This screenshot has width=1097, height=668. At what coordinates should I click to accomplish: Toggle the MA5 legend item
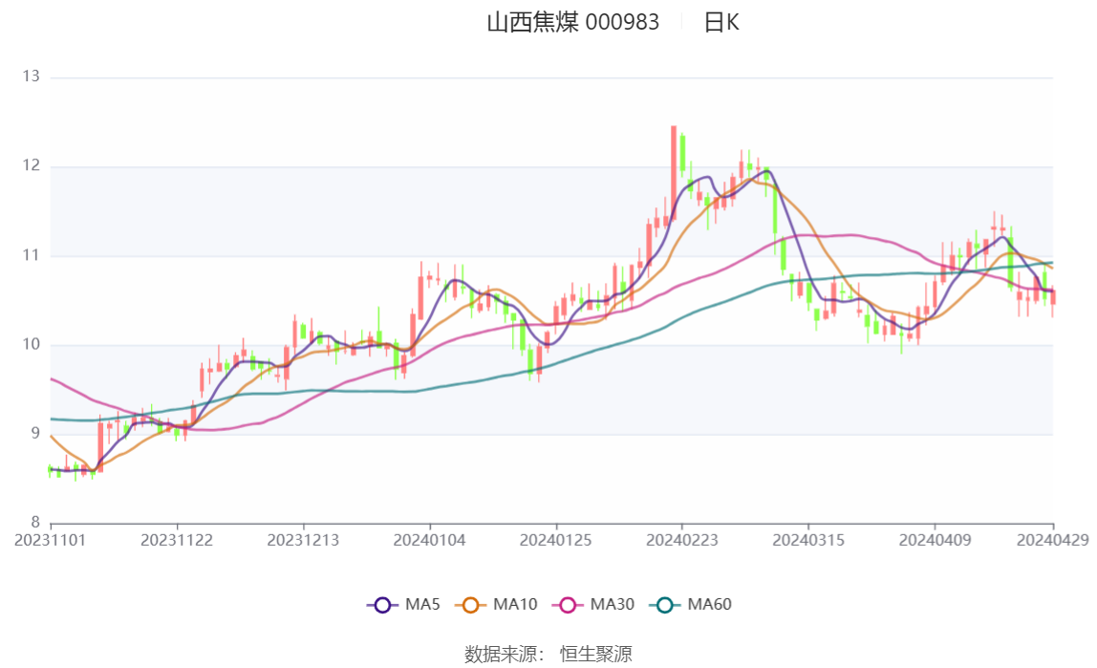click(x=403, y=604)
